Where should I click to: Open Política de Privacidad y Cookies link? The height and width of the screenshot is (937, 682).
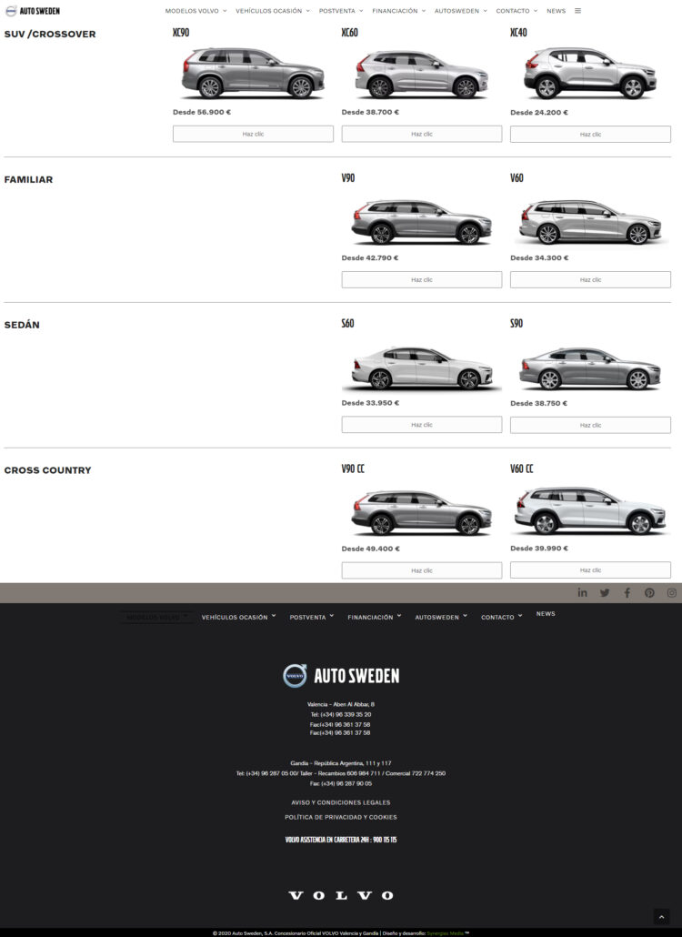coord(341,817)
